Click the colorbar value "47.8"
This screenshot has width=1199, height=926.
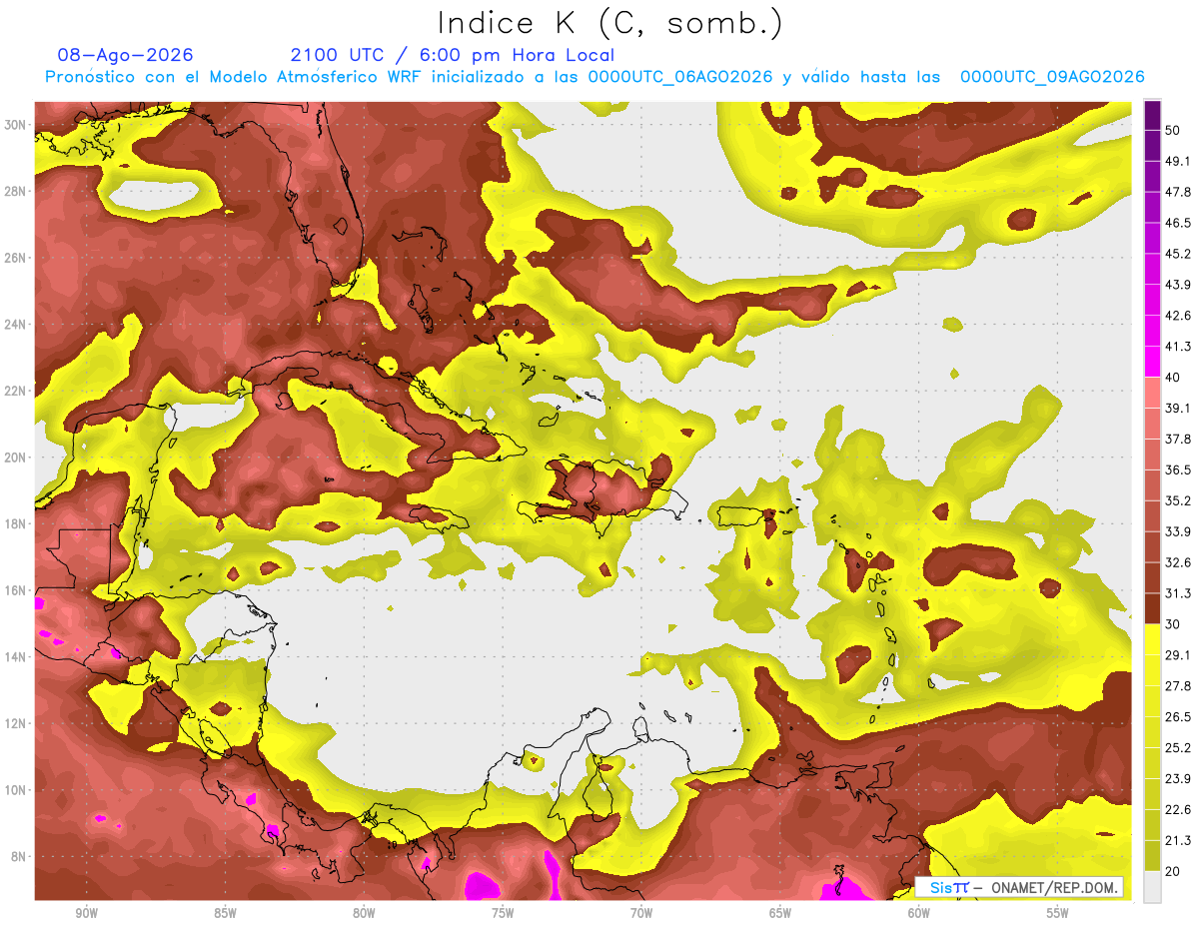pyautogui.click(x=1178, y=192)
